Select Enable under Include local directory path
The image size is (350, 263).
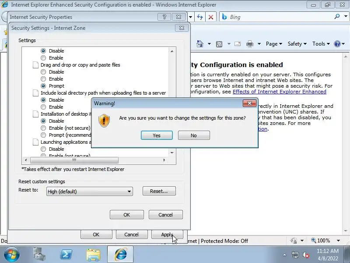(x=43, y=107)
